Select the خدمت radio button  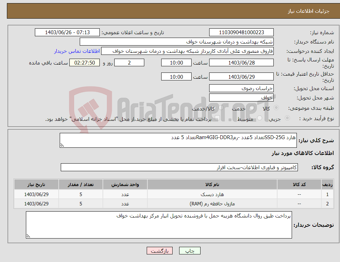(252, 108)
